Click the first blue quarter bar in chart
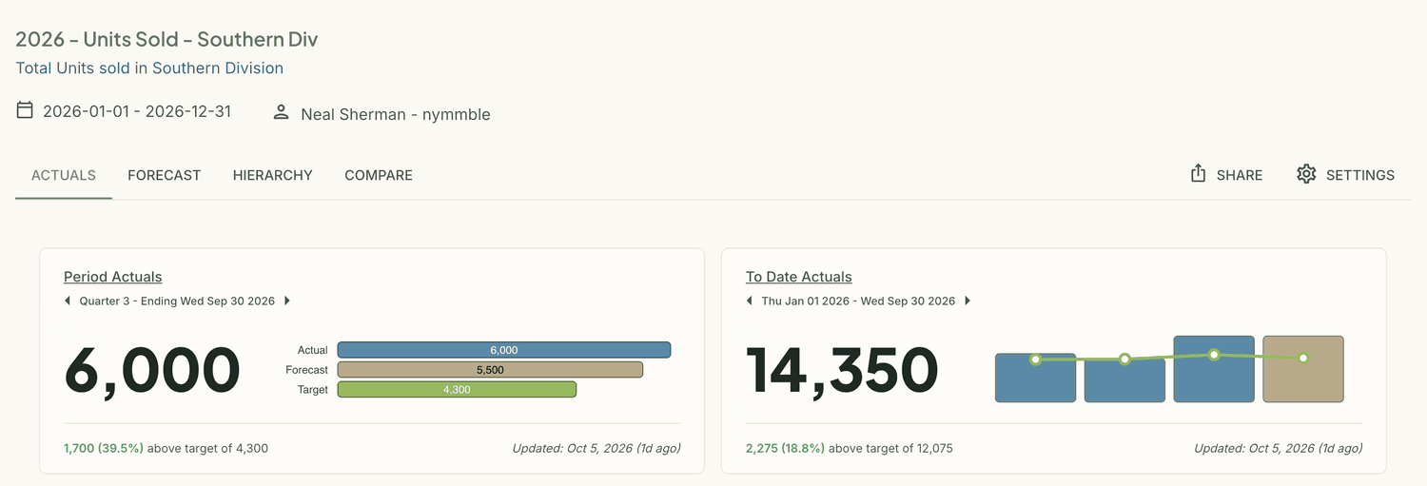 [1036, 378]
